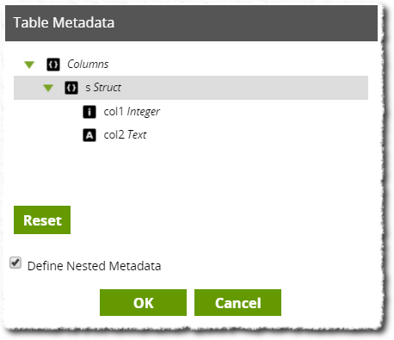Click the Integer type text of col1

pyautogui.click(x=144, y=112)
